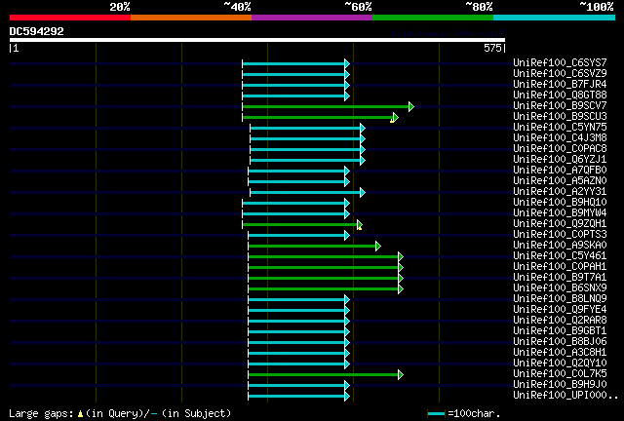Select the UniRef100_B7FJR4 hit label
Screen dimensions: 624x421
(560, 85)
